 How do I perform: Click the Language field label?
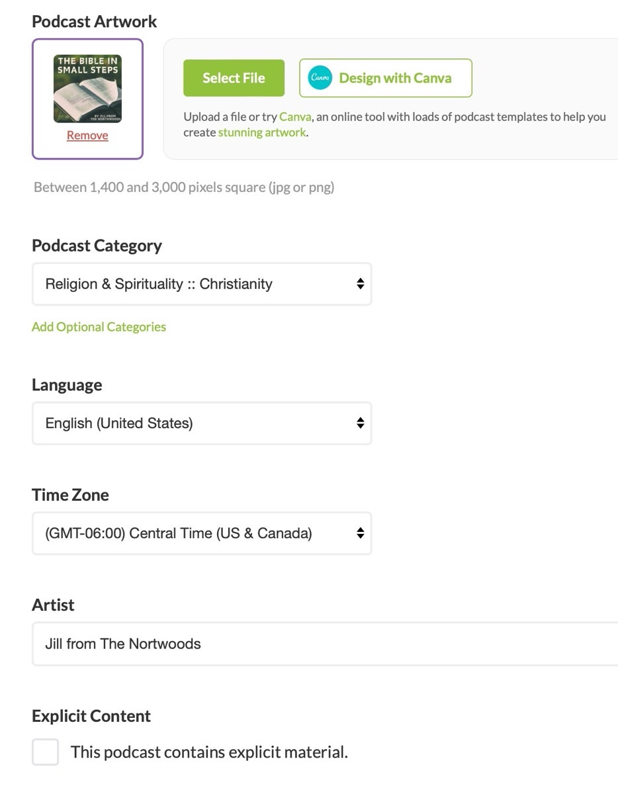pos(67,385)
